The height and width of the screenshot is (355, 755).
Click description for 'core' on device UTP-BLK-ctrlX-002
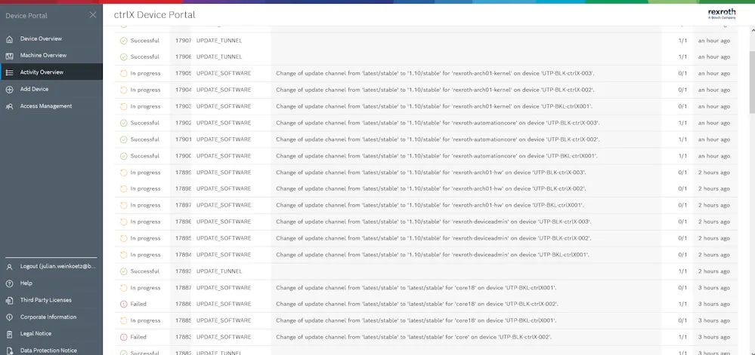pos(413,337)
